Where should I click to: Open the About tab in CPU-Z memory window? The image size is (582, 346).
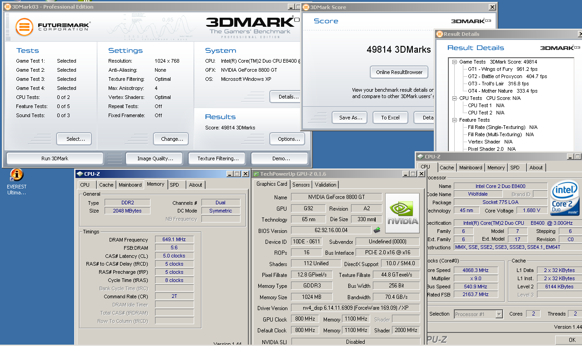click(196, 185)
